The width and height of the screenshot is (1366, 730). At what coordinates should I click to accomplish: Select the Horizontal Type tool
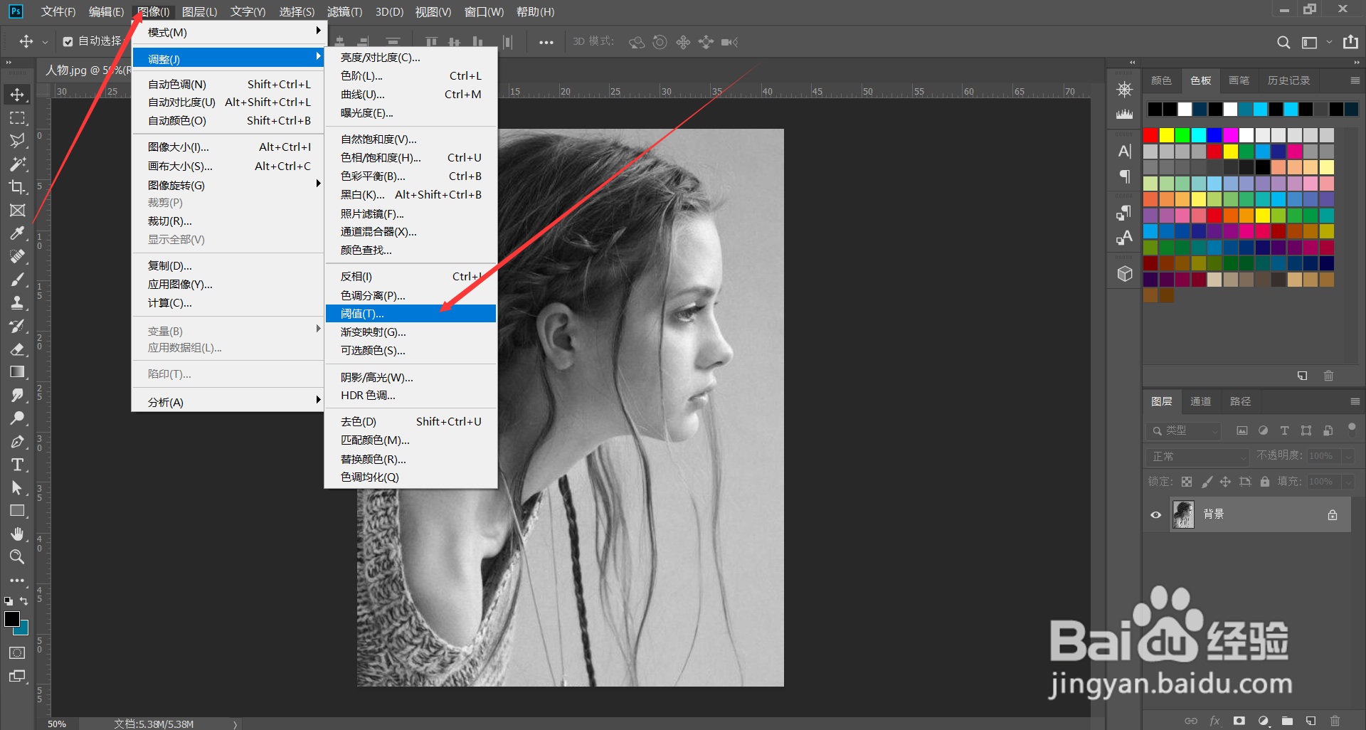17,465
